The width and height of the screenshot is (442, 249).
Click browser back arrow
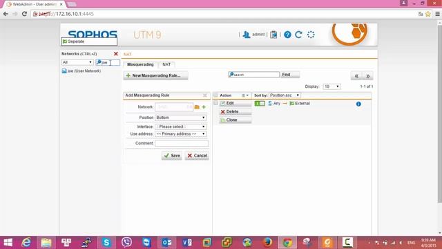coord(6,14)
